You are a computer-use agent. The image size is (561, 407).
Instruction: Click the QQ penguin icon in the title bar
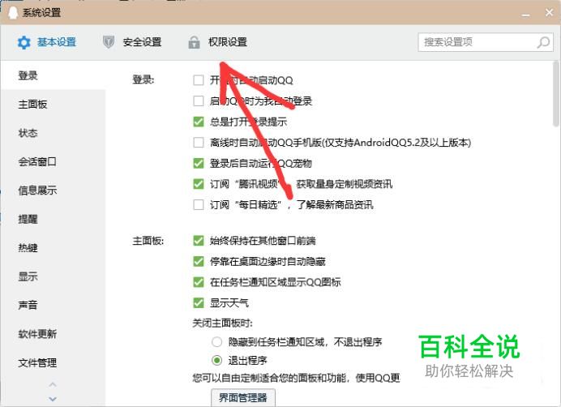coord(12,13)
